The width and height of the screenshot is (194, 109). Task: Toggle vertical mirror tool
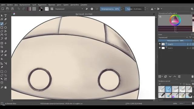(158, 9)
